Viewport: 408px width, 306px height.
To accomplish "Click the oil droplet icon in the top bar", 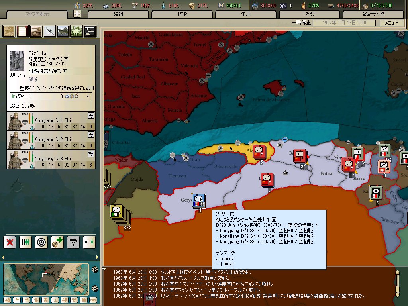I will click(163, 6).
